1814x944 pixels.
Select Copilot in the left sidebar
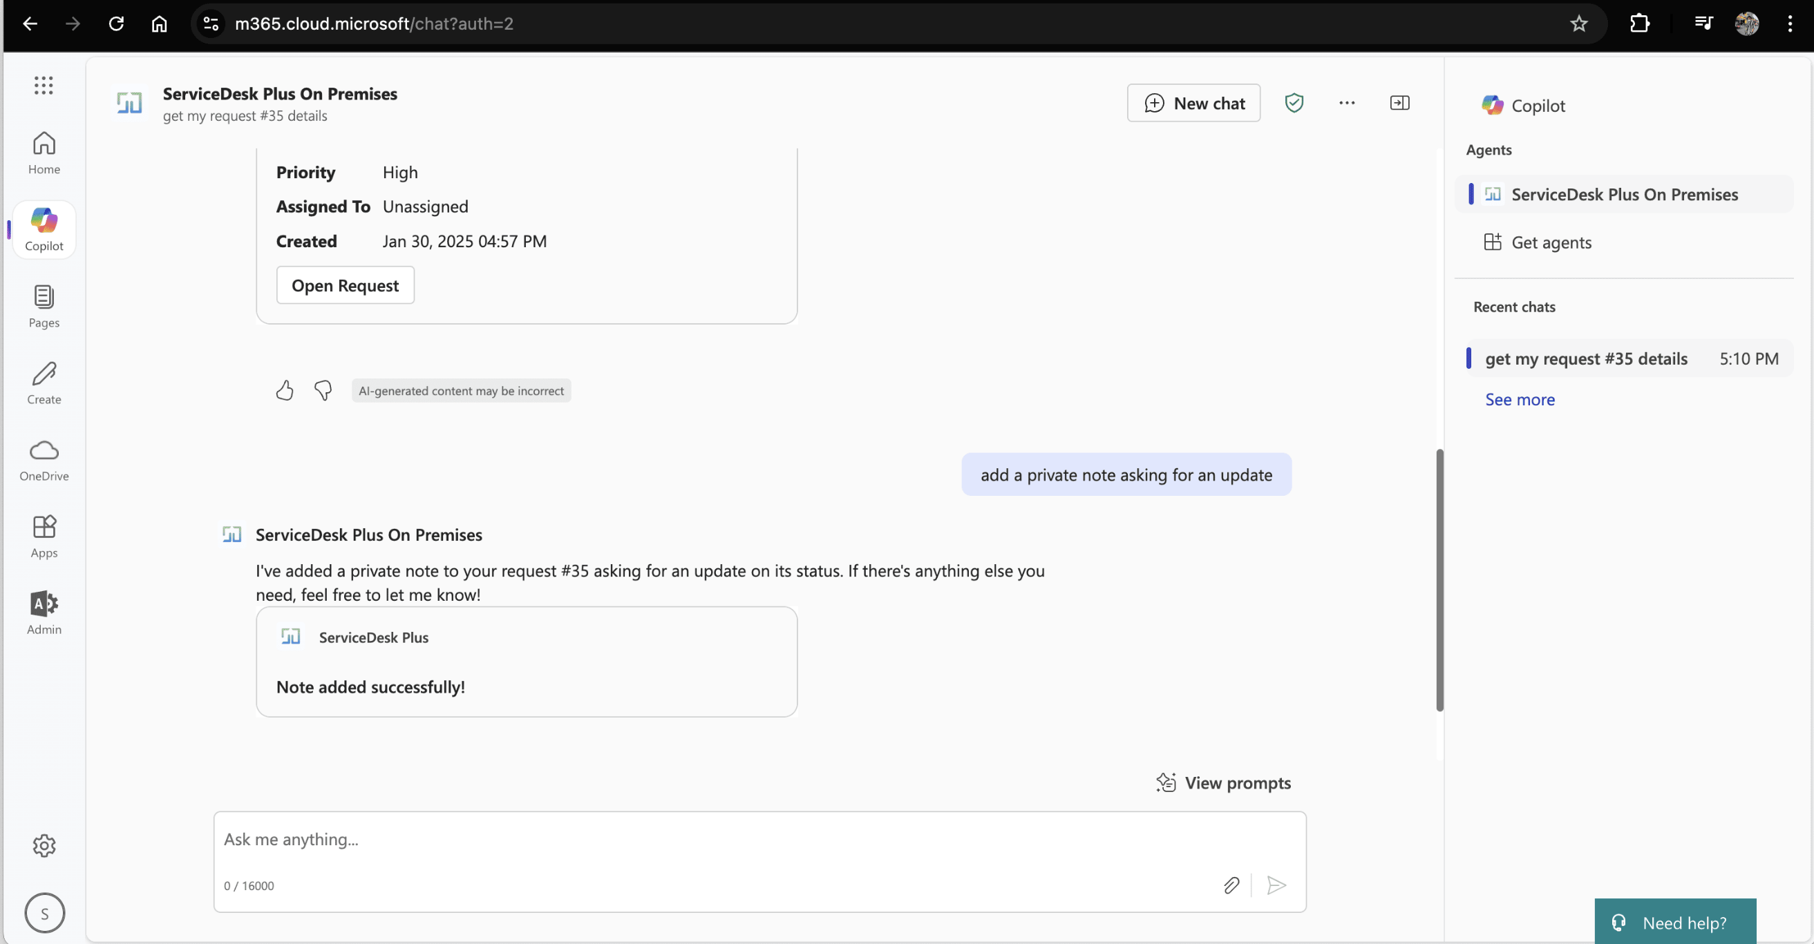(x=44, y=229)
